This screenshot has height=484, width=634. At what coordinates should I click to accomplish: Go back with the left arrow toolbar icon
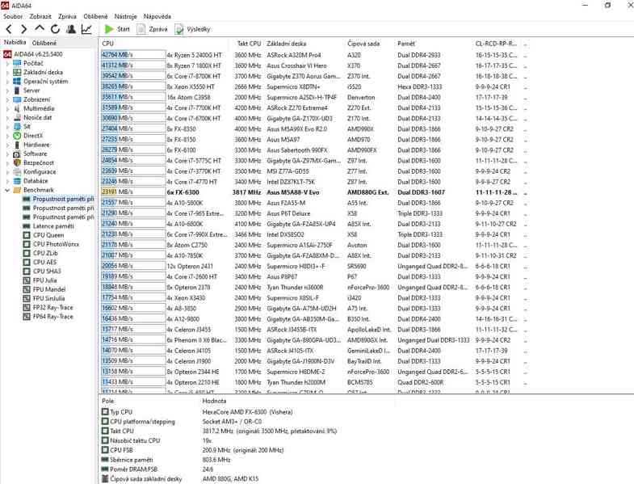[9, 29]
